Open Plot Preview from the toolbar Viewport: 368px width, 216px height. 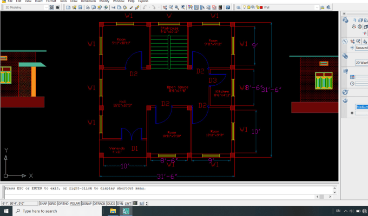point(94,8)
